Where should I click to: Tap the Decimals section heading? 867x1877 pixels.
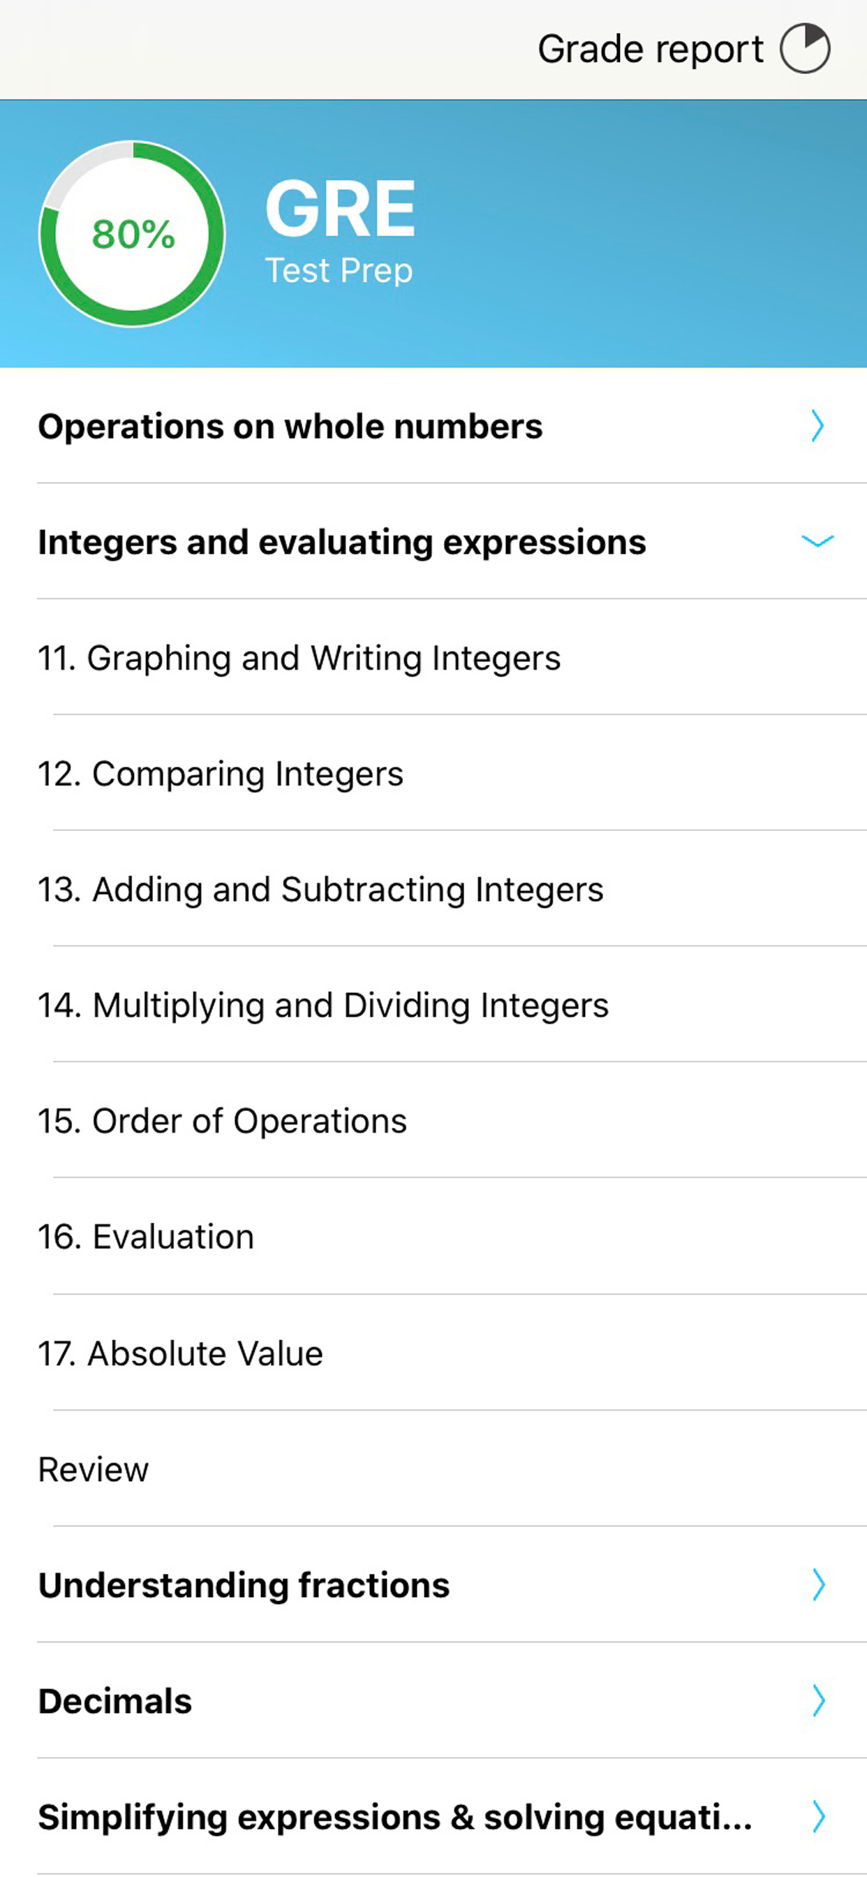(115, 1702)
